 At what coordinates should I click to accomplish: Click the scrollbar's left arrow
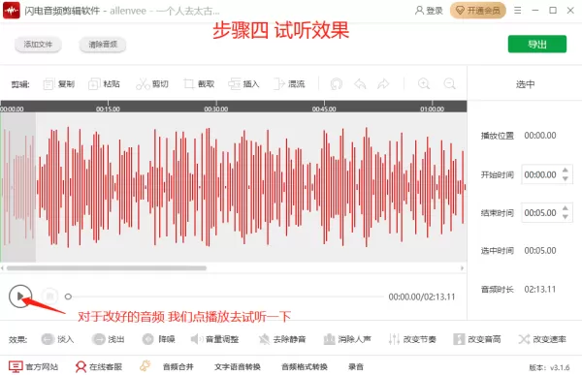tap(3, 268)
